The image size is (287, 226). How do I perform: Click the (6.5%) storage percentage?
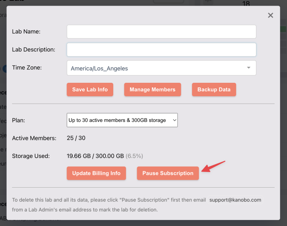pos(135,156)
